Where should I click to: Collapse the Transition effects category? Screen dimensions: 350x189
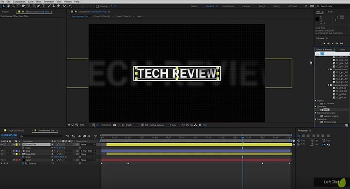click(316, 119)
